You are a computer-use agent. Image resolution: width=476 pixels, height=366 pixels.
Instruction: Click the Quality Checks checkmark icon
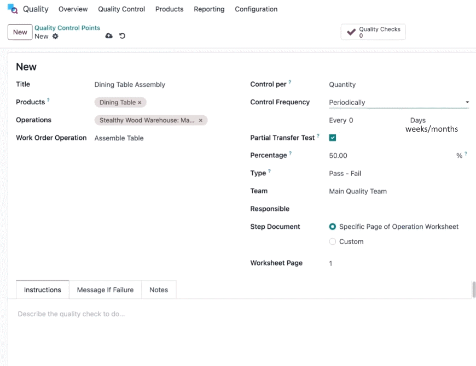(x=351, y=32)
